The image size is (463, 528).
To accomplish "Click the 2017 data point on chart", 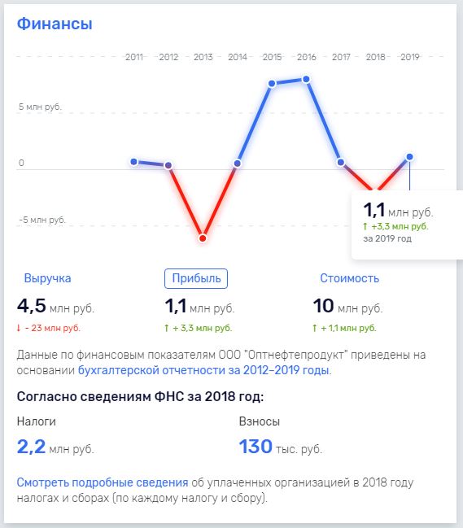I will 341,163.
